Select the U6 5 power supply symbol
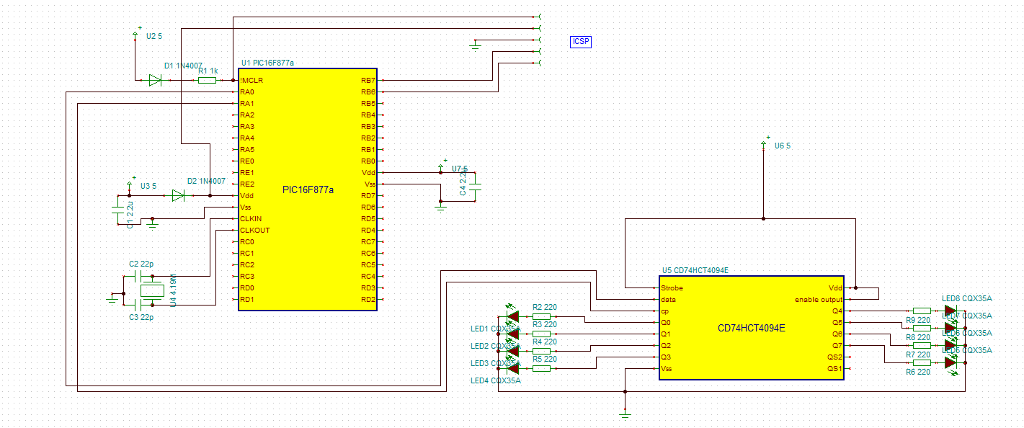 point(764,143)
